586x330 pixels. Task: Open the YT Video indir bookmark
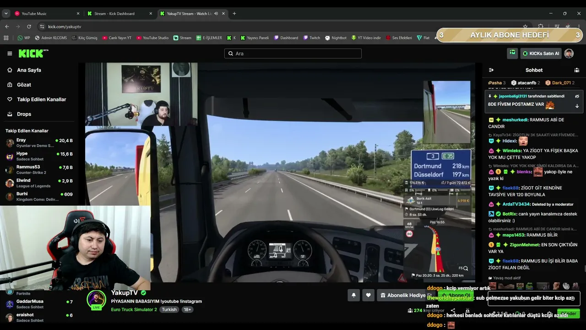coord(366,38)
